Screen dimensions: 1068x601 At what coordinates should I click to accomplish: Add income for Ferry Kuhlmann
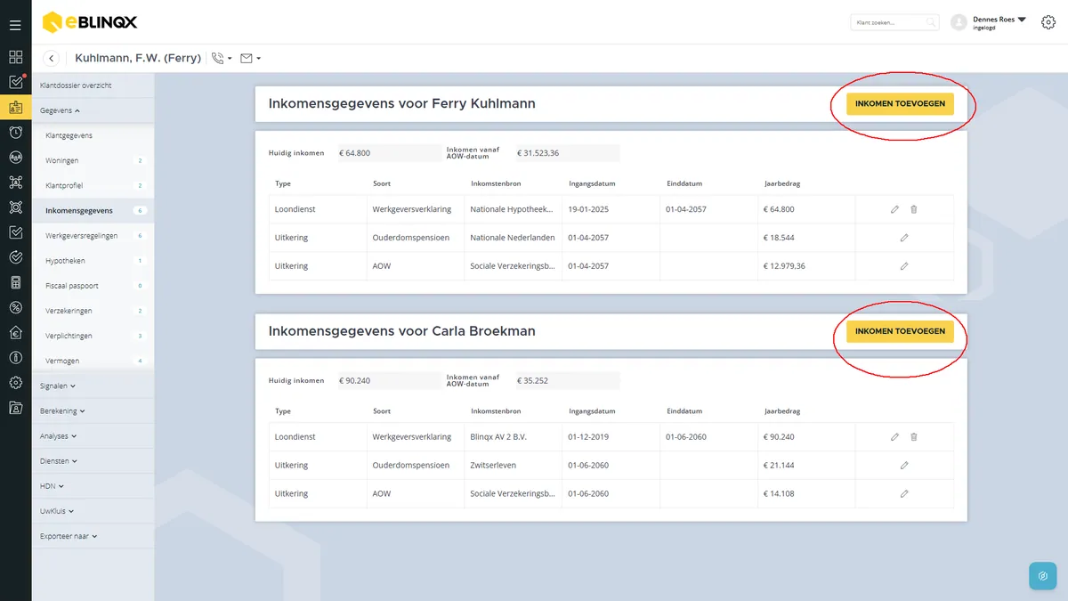900,104
